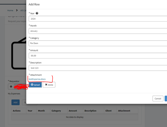The width and height of the screenshot is (167, 127).
Task: Click the X icon on Delete button
Action: 46,85
